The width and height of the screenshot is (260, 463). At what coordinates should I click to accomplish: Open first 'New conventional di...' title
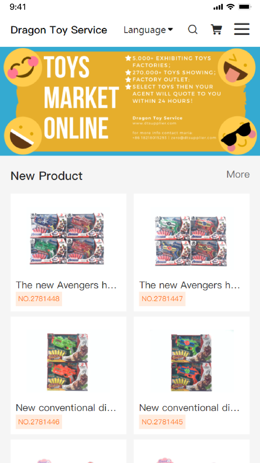(x=66, y=408)
